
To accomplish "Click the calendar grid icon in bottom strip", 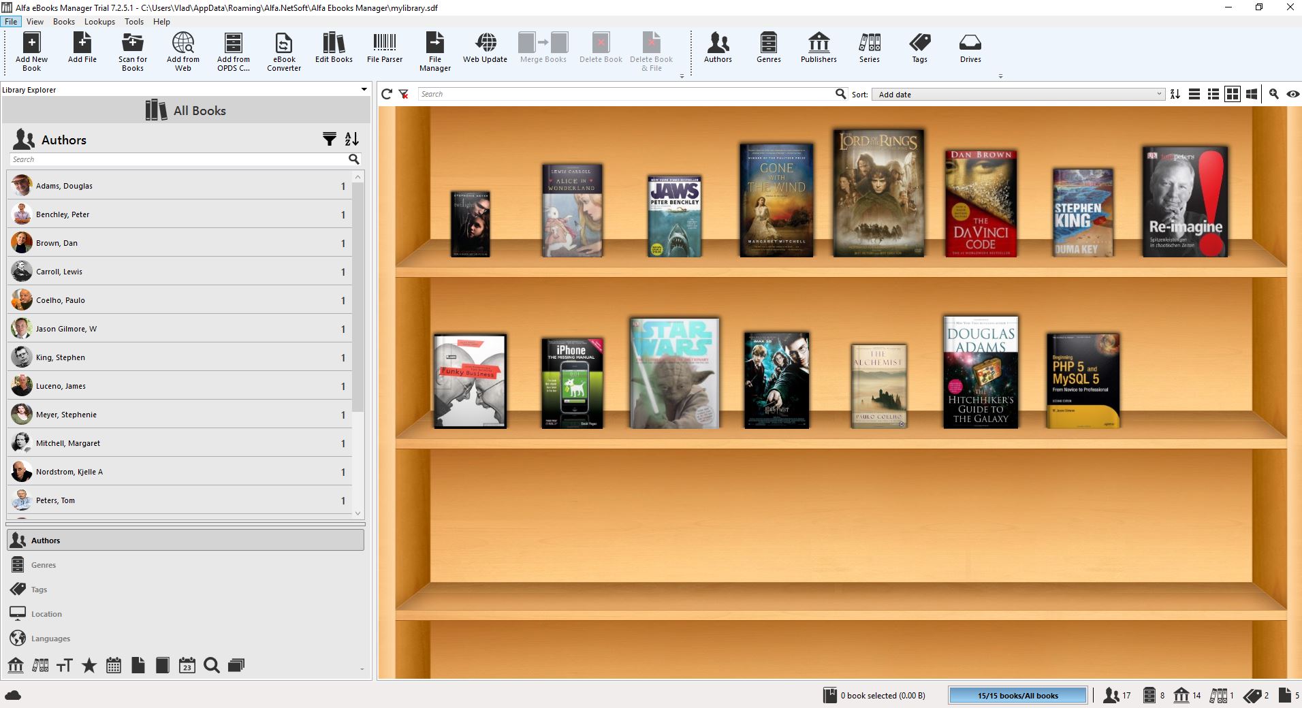I will [x=114, y=665].
